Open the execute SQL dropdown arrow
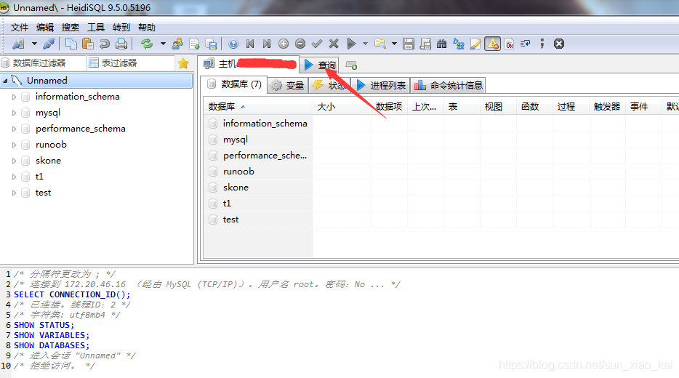 coord(365,44)
